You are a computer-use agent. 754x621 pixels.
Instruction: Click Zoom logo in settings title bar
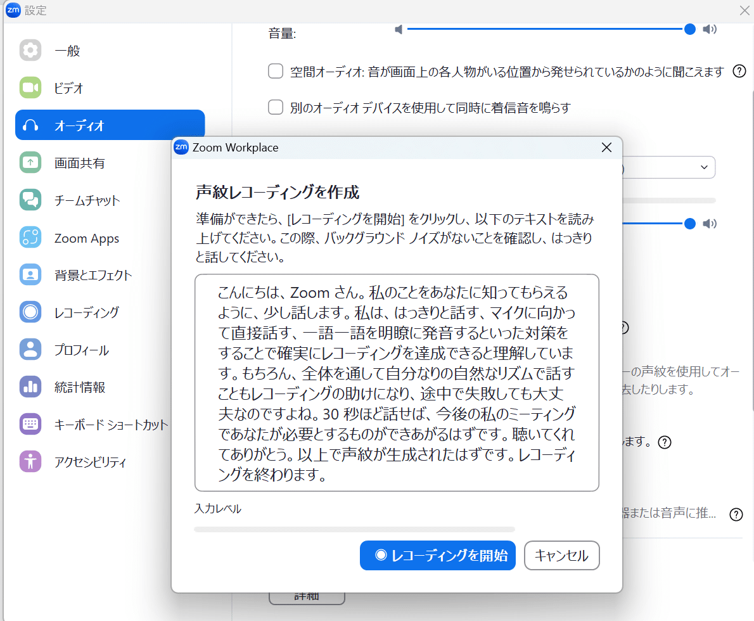[x=13, y=10]
